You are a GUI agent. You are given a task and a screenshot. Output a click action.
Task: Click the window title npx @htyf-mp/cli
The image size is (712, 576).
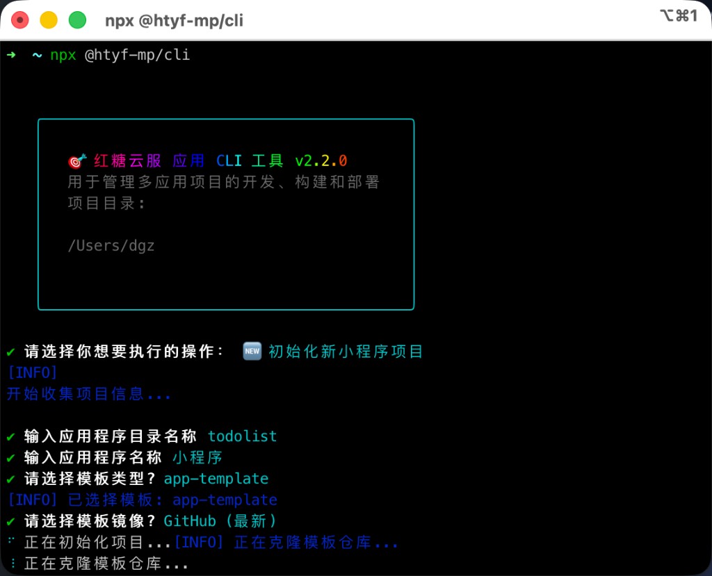coord(174,21)
